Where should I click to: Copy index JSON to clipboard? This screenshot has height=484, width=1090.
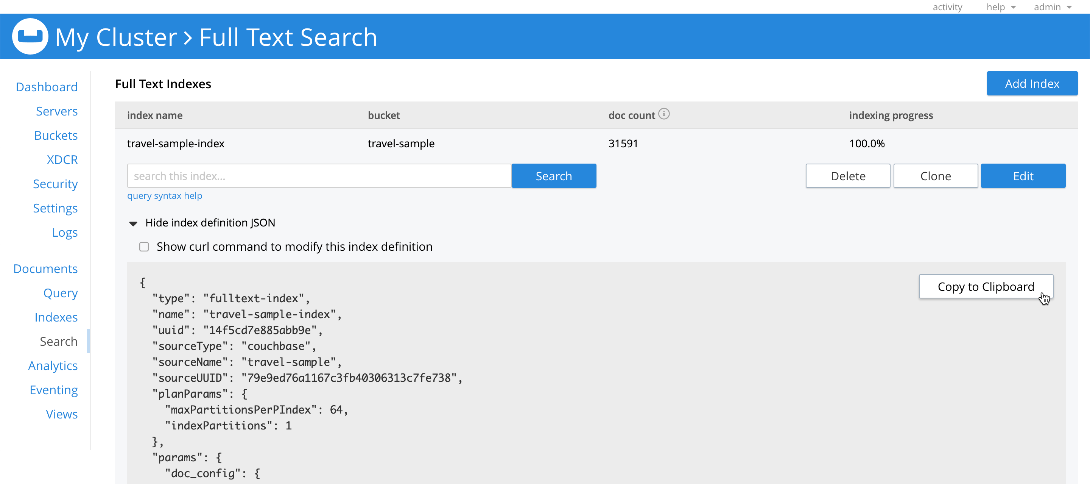coord(986,287)
